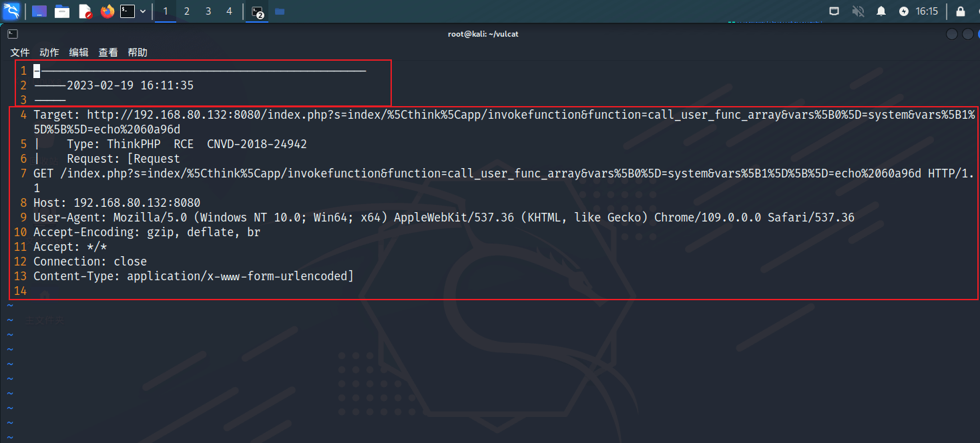Click the Content-Type urlencoded line
The image size is (980, 443).
click(x=194, y=276)
